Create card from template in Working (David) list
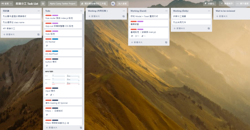Screen dimensions: 250x130 166,42
